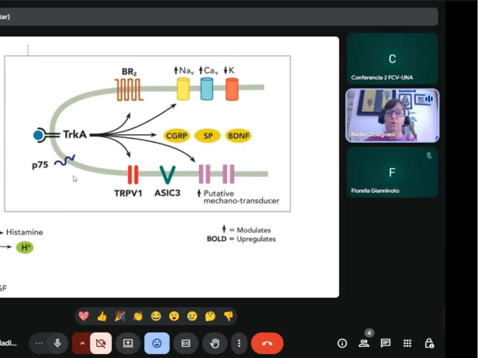Click the present screen icon
Image resolution: width=478 pixels, height=358 pixels.
pos(128,344)
